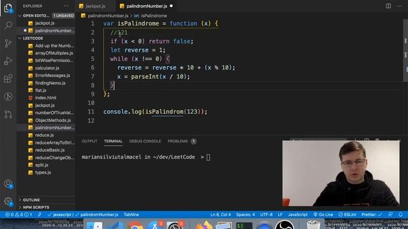Select the TERMINAL panel tab
The width and height of the screenshot is (408, 229).
(x=113, y=141)
